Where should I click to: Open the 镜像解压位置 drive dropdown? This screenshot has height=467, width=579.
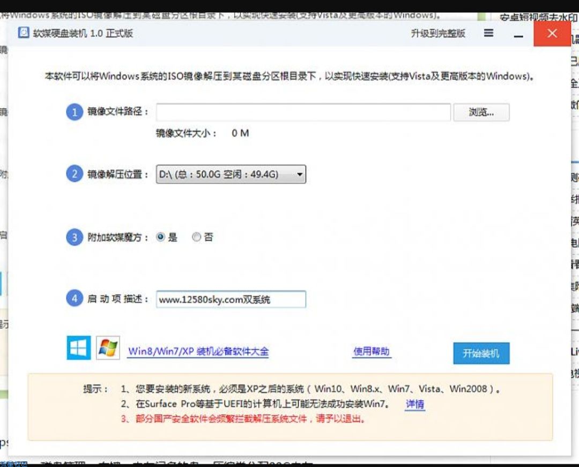pos(231,174)
